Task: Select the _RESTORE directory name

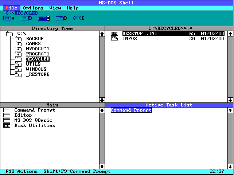Action: (38, 74)
